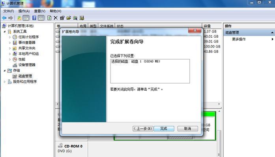
Task: Click the 文件系统 column header
Action: pos(107,26)
